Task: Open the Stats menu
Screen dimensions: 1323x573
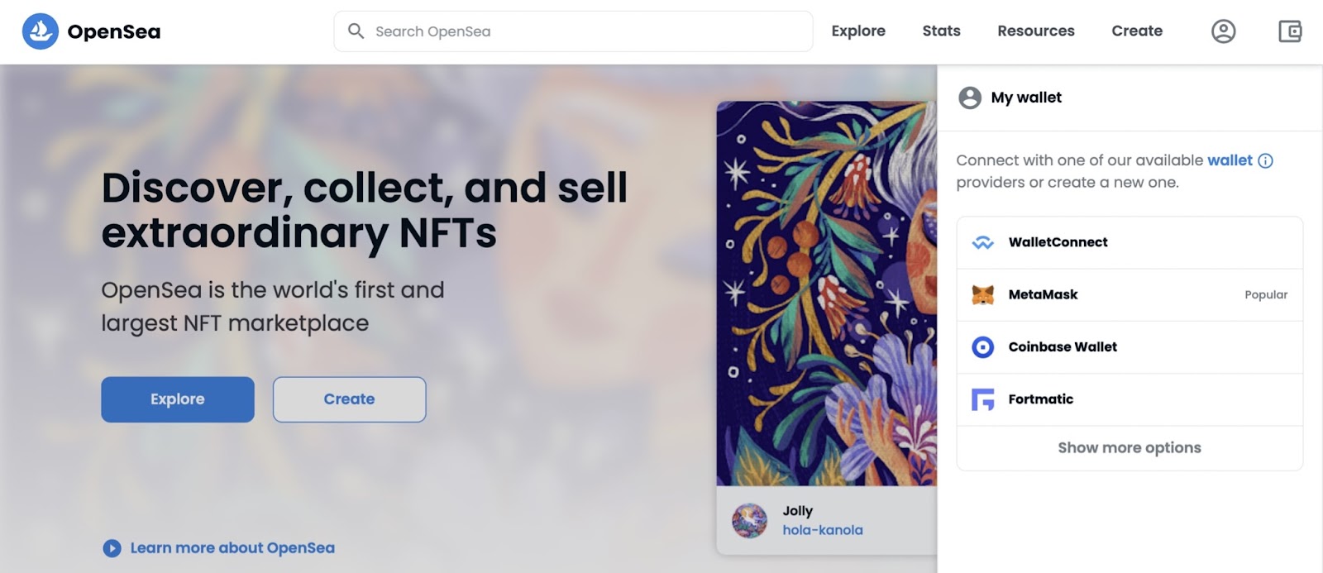Action: 940,31
